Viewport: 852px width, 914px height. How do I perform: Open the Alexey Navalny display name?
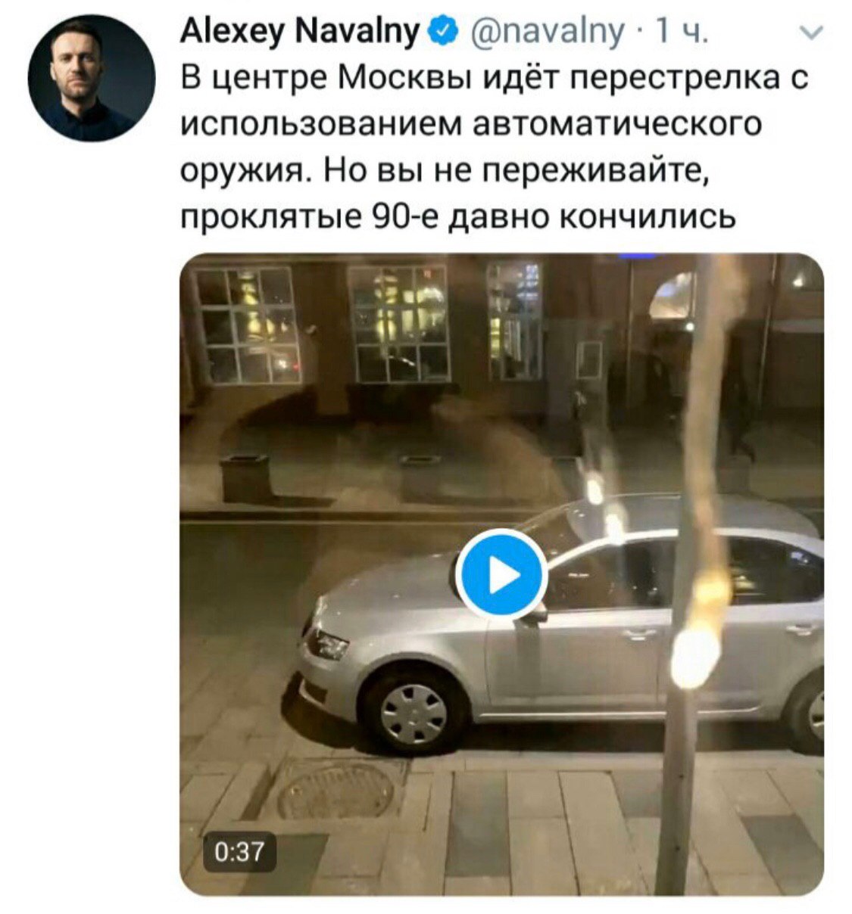tap(301, 32)
